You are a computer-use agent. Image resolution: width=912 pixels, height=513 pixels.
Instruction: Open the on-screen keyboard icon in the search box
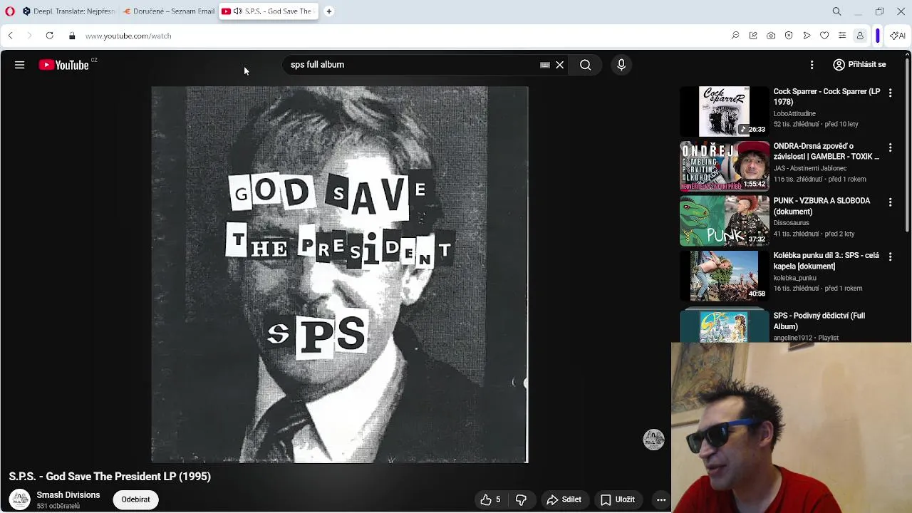coord(545,65)
